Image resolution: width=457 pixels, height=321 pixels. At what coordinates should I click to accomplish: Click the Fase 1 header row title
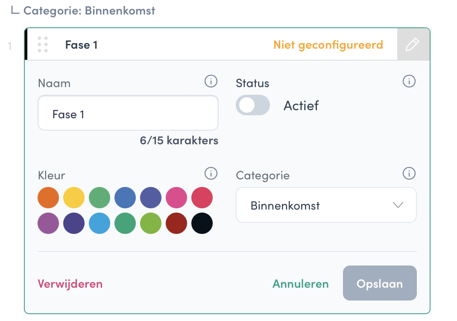tap(81, 45)
